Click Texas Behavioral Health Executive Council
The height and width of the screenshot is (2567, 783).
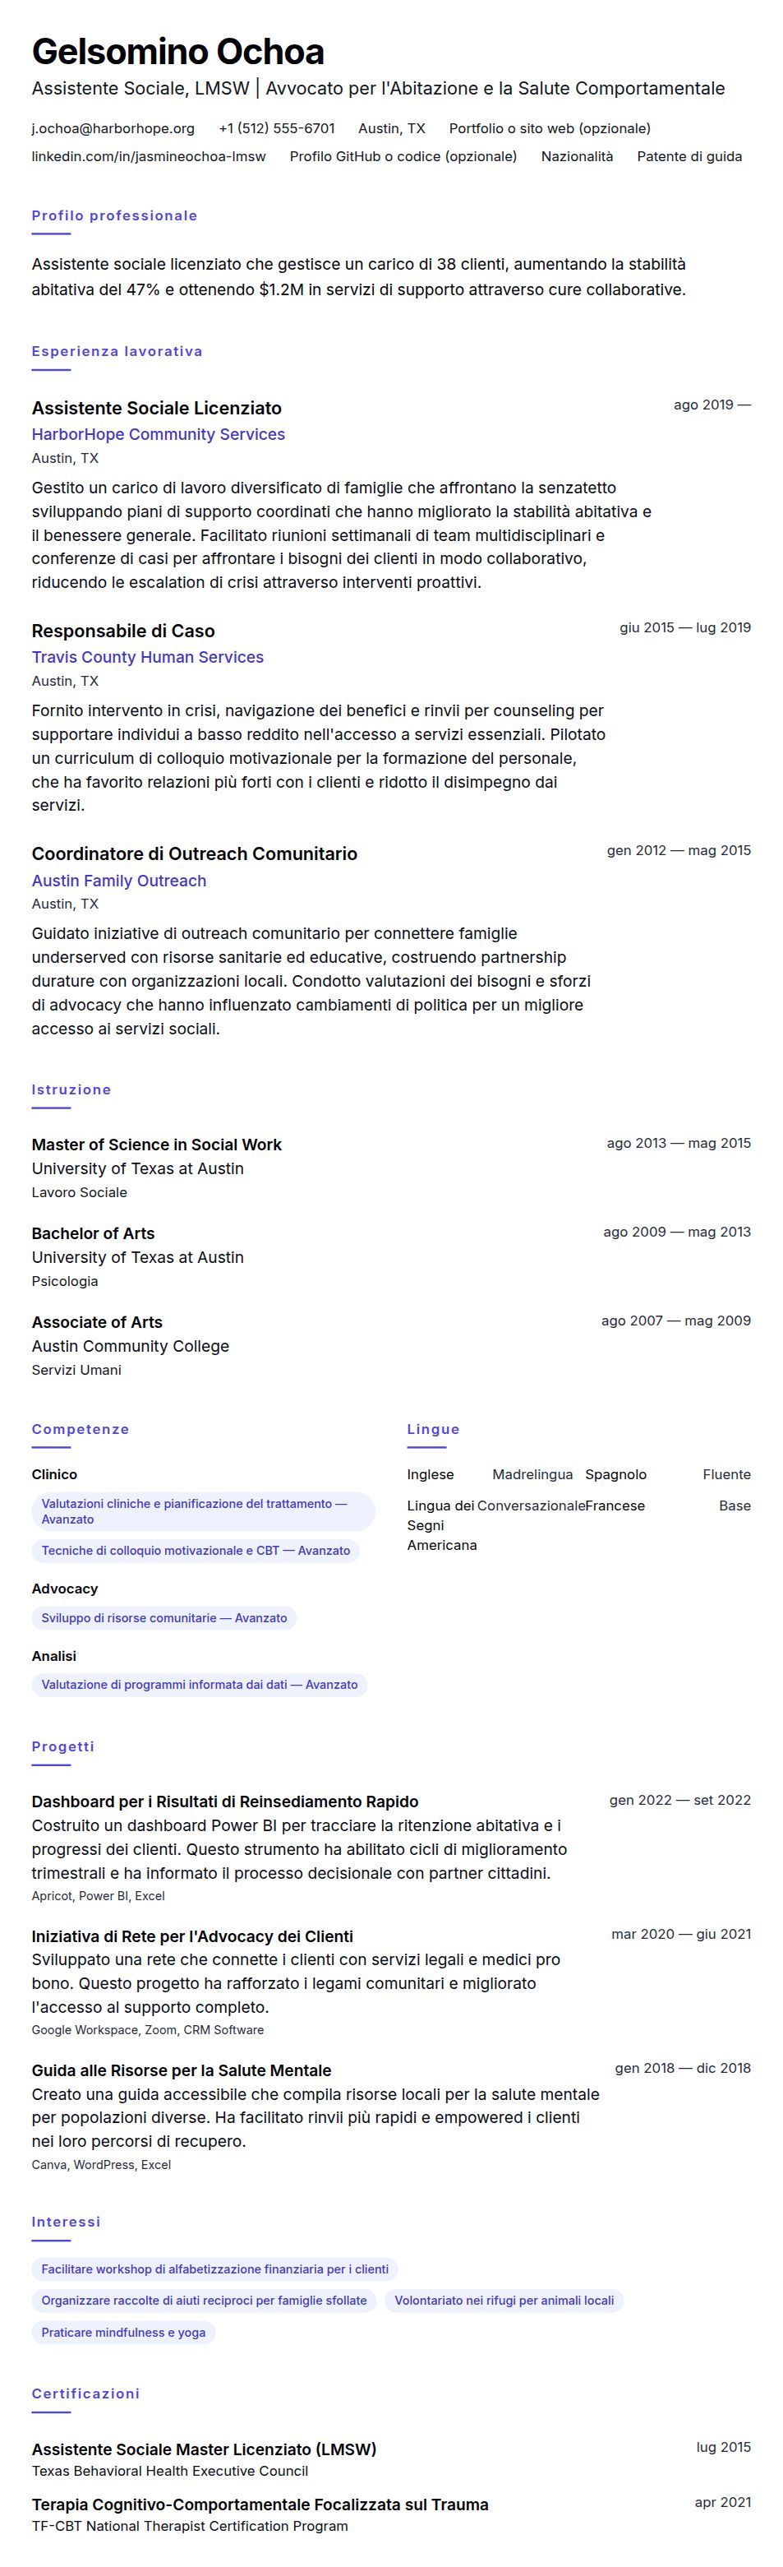pyautogui.click(x=170, y=2472)
